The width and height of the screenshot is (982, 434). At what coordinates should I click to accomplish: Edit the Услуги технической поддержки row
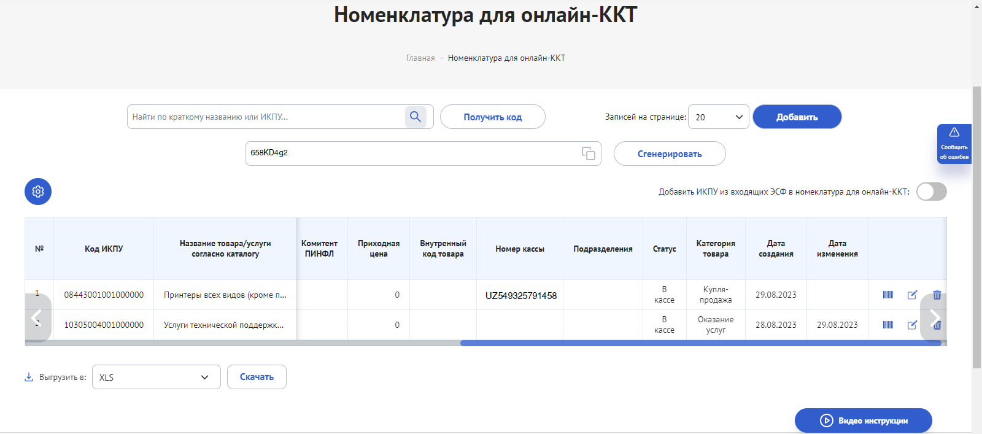click(x=912, y=325)
